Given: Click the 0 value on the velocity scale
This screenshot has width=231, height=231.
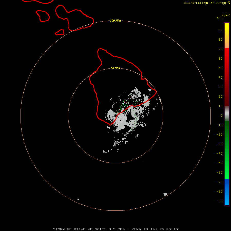Looking at the screenshot, I should point(222,115).
